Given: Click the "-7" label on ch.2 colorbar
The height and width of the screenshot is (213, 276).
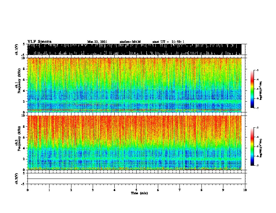Looking at the screenshot, I should (257, 165).
